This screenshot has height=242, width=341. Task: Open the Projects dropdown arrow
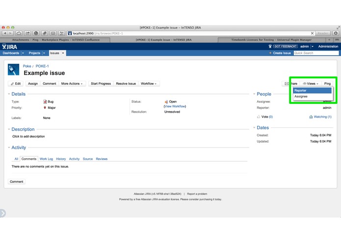point(44,53)
